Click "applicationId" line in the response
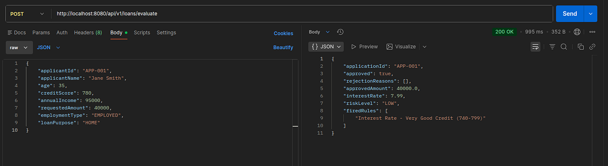Viewport: 608px width, 166px height. [x=383, y=66]
